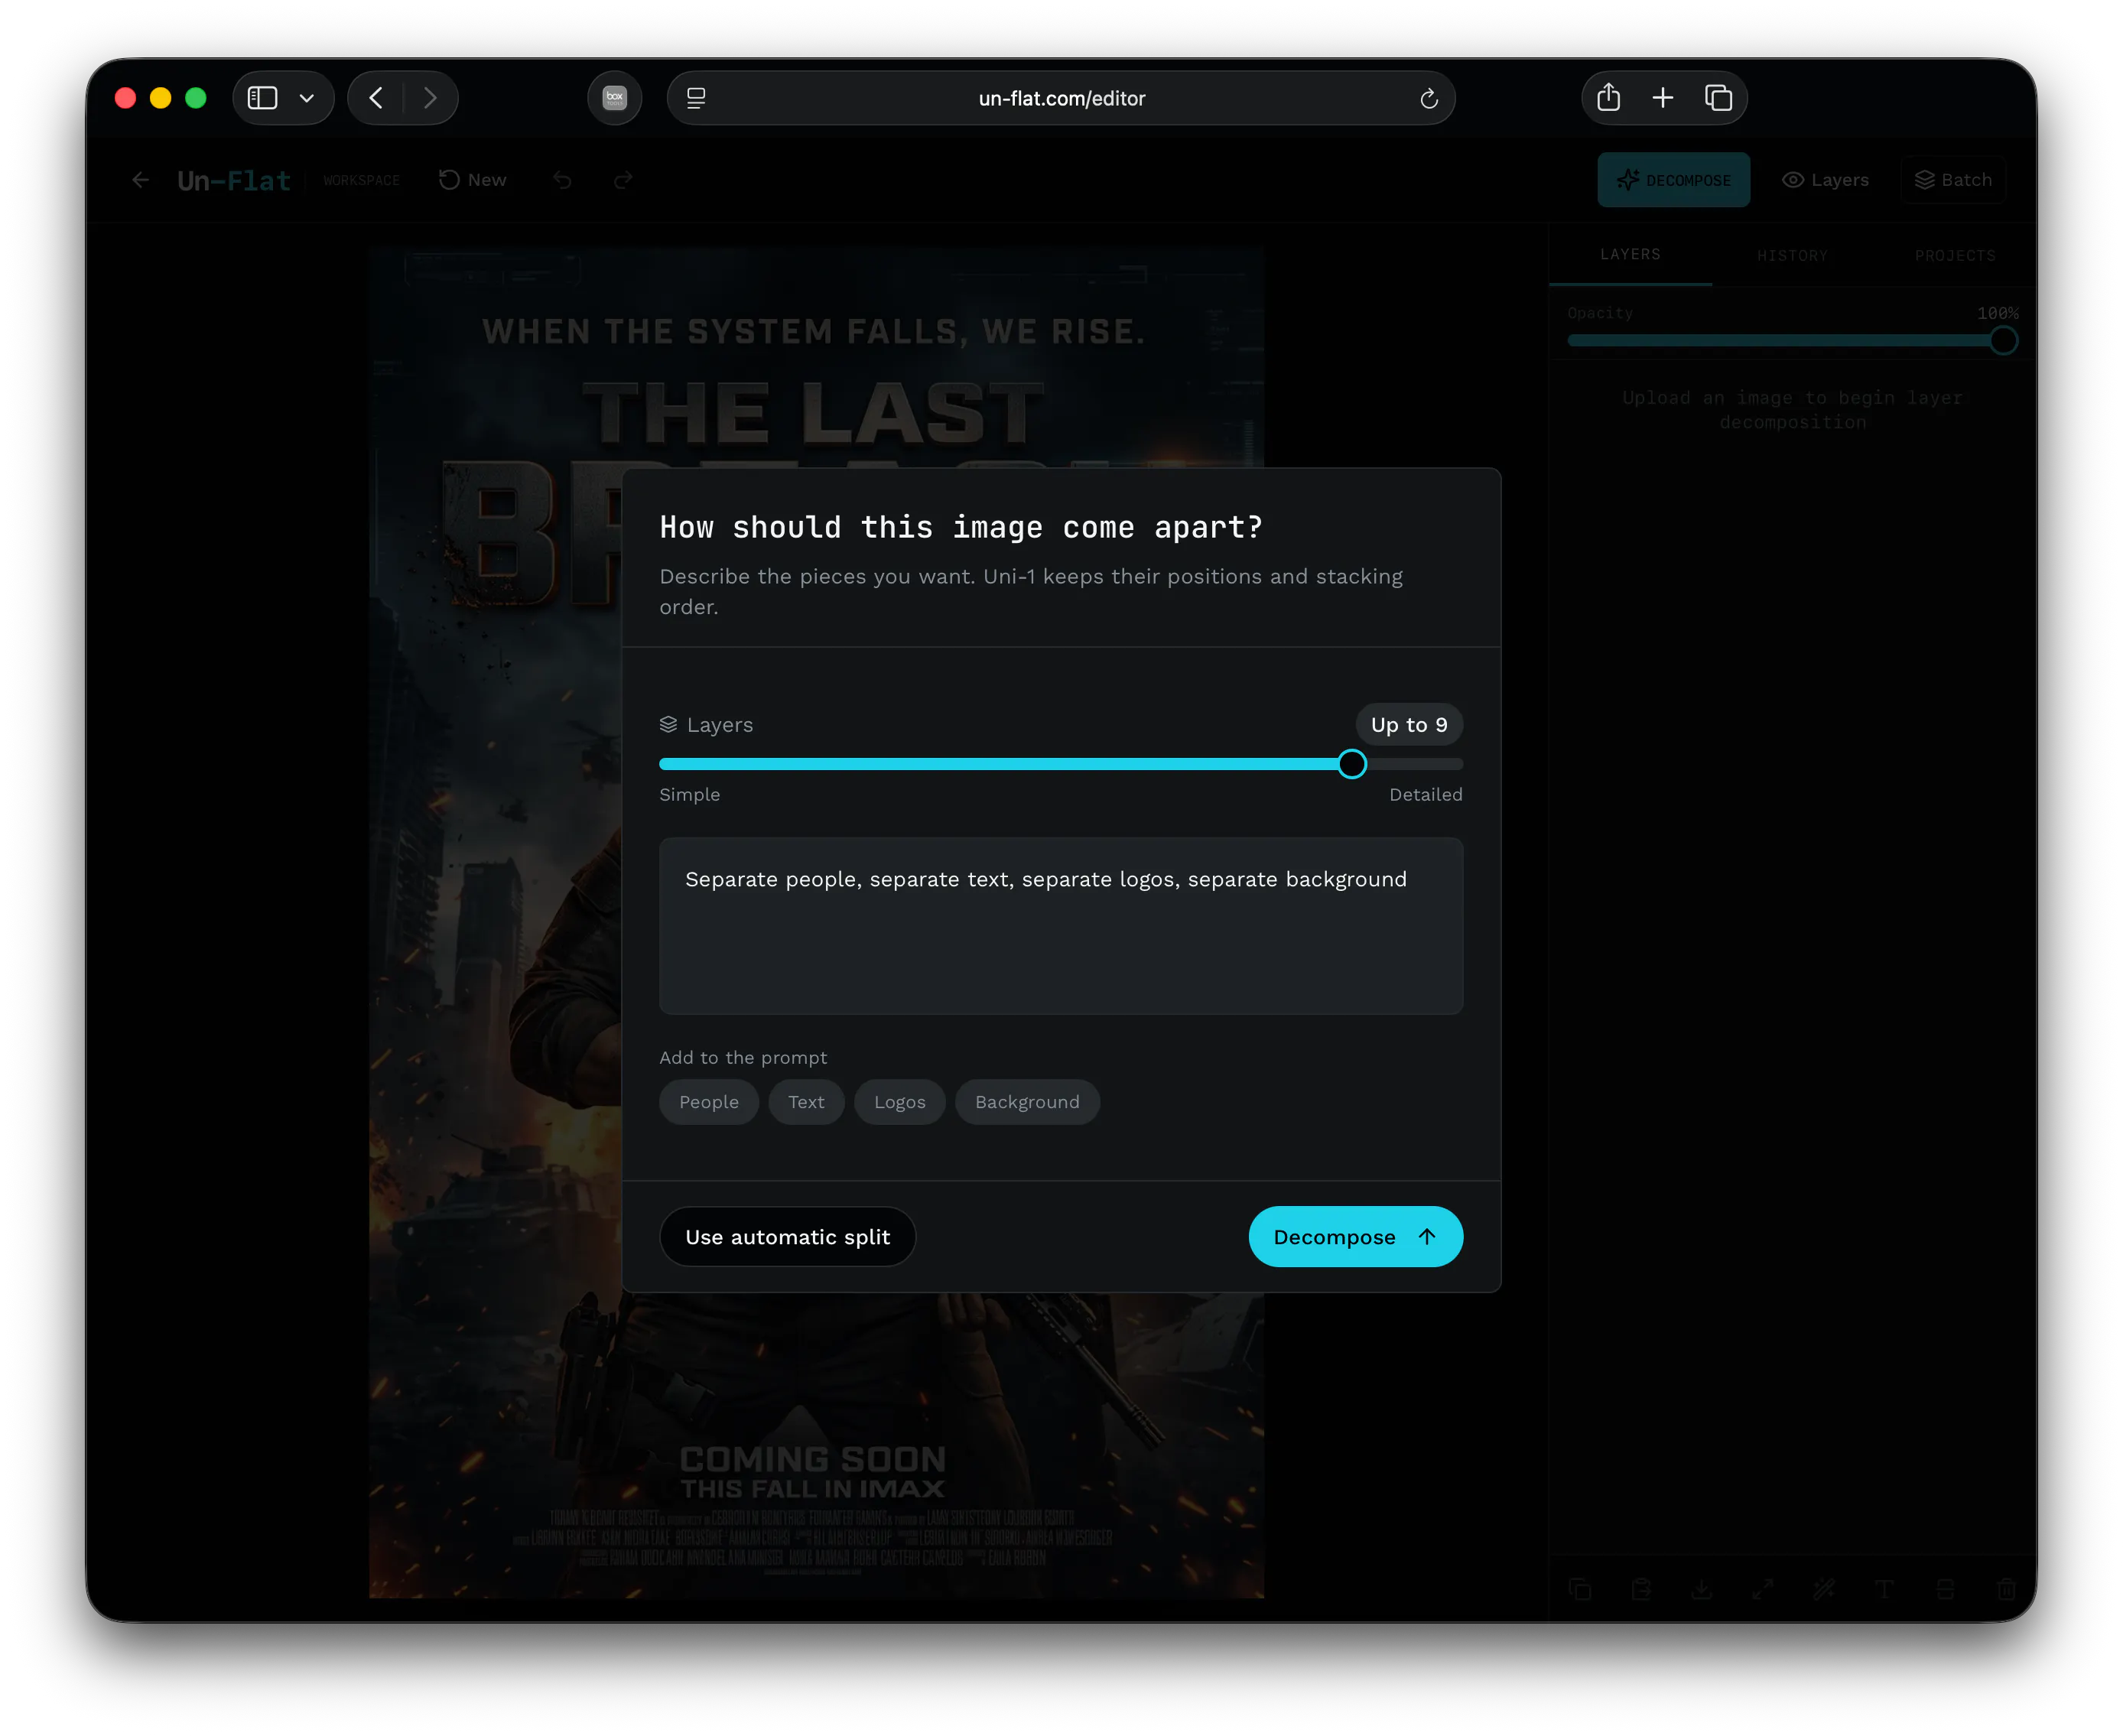Click the paste clipboard icon in the bottom toolbar
Viewport: 2123px width, 1736px height.
coord(1641,1589)
